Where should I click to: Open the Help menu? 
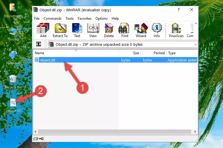pos(115,19)
